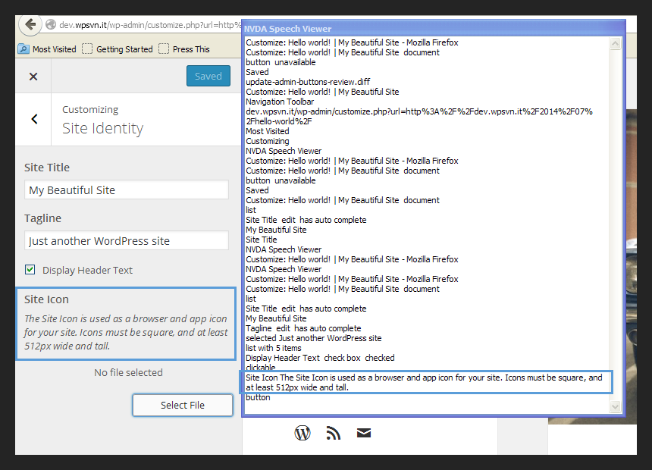Click the Press This bookmarklet
This screenshot has height=470, width=652.
coord(184,49)
